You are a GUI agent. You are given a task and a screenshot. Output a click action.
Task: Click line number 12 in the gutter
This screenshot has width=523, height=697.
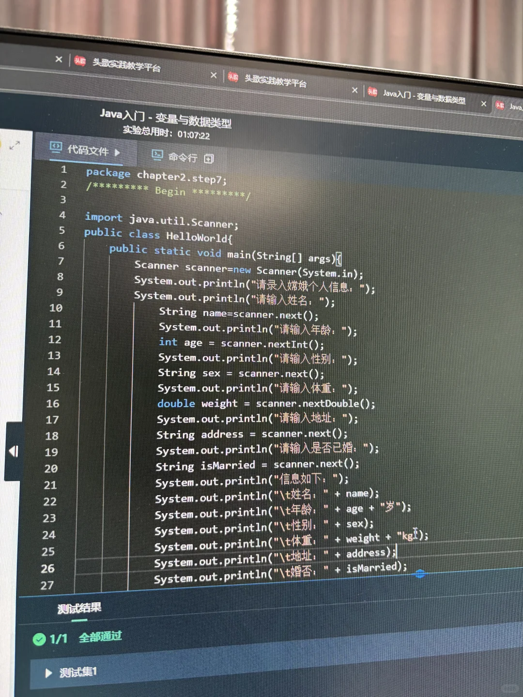pyautogui.click(x=55, y=340)
